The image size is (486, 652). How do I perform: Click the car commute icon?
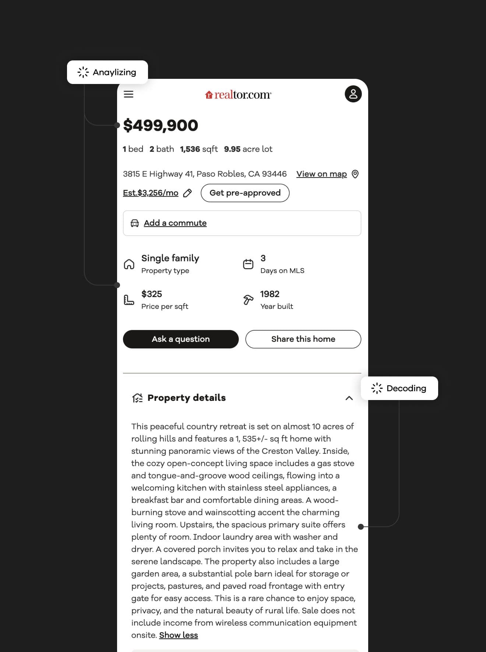coord(135,223)
